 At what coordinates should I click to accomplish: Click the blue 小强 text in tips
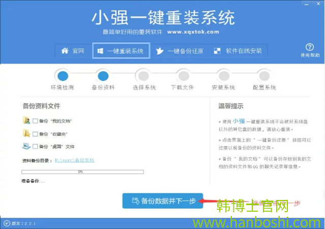coord(239,121)
